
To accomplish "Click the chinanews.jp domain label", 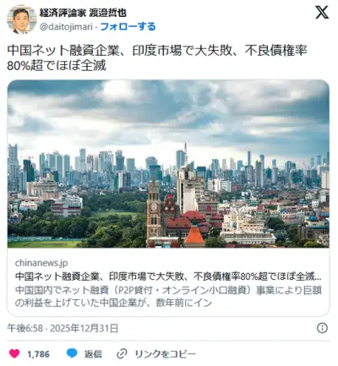I will (41, 263).
